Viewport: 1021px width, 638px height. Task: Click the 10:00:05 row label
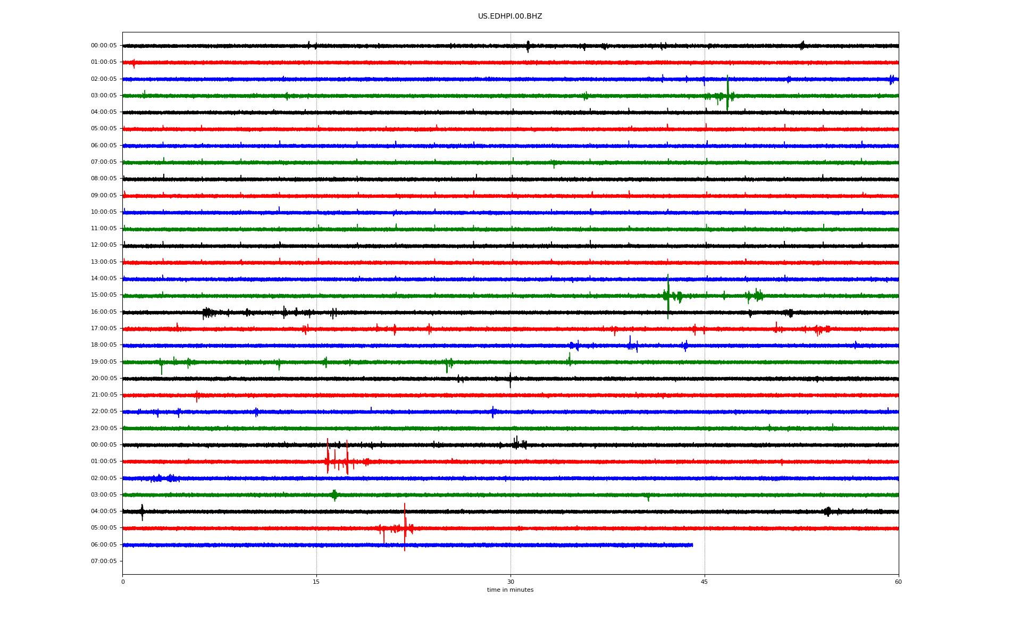click(104, 212)
